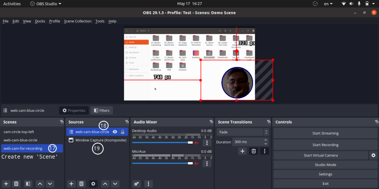Add a new source with plus icon

[71, 184]
